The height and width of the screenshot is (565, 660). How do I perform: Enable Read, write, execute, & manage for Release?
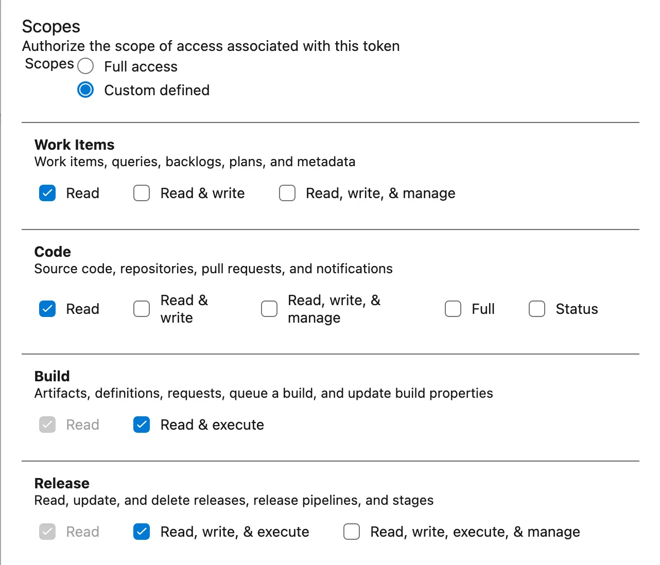point(351,532)
